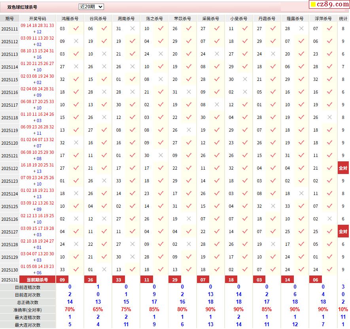Image resolution: width=350 pixels, height=329 pixels.
Task: Click winning numbers 01 05 08 14 19 23
Action: [37, 266]
